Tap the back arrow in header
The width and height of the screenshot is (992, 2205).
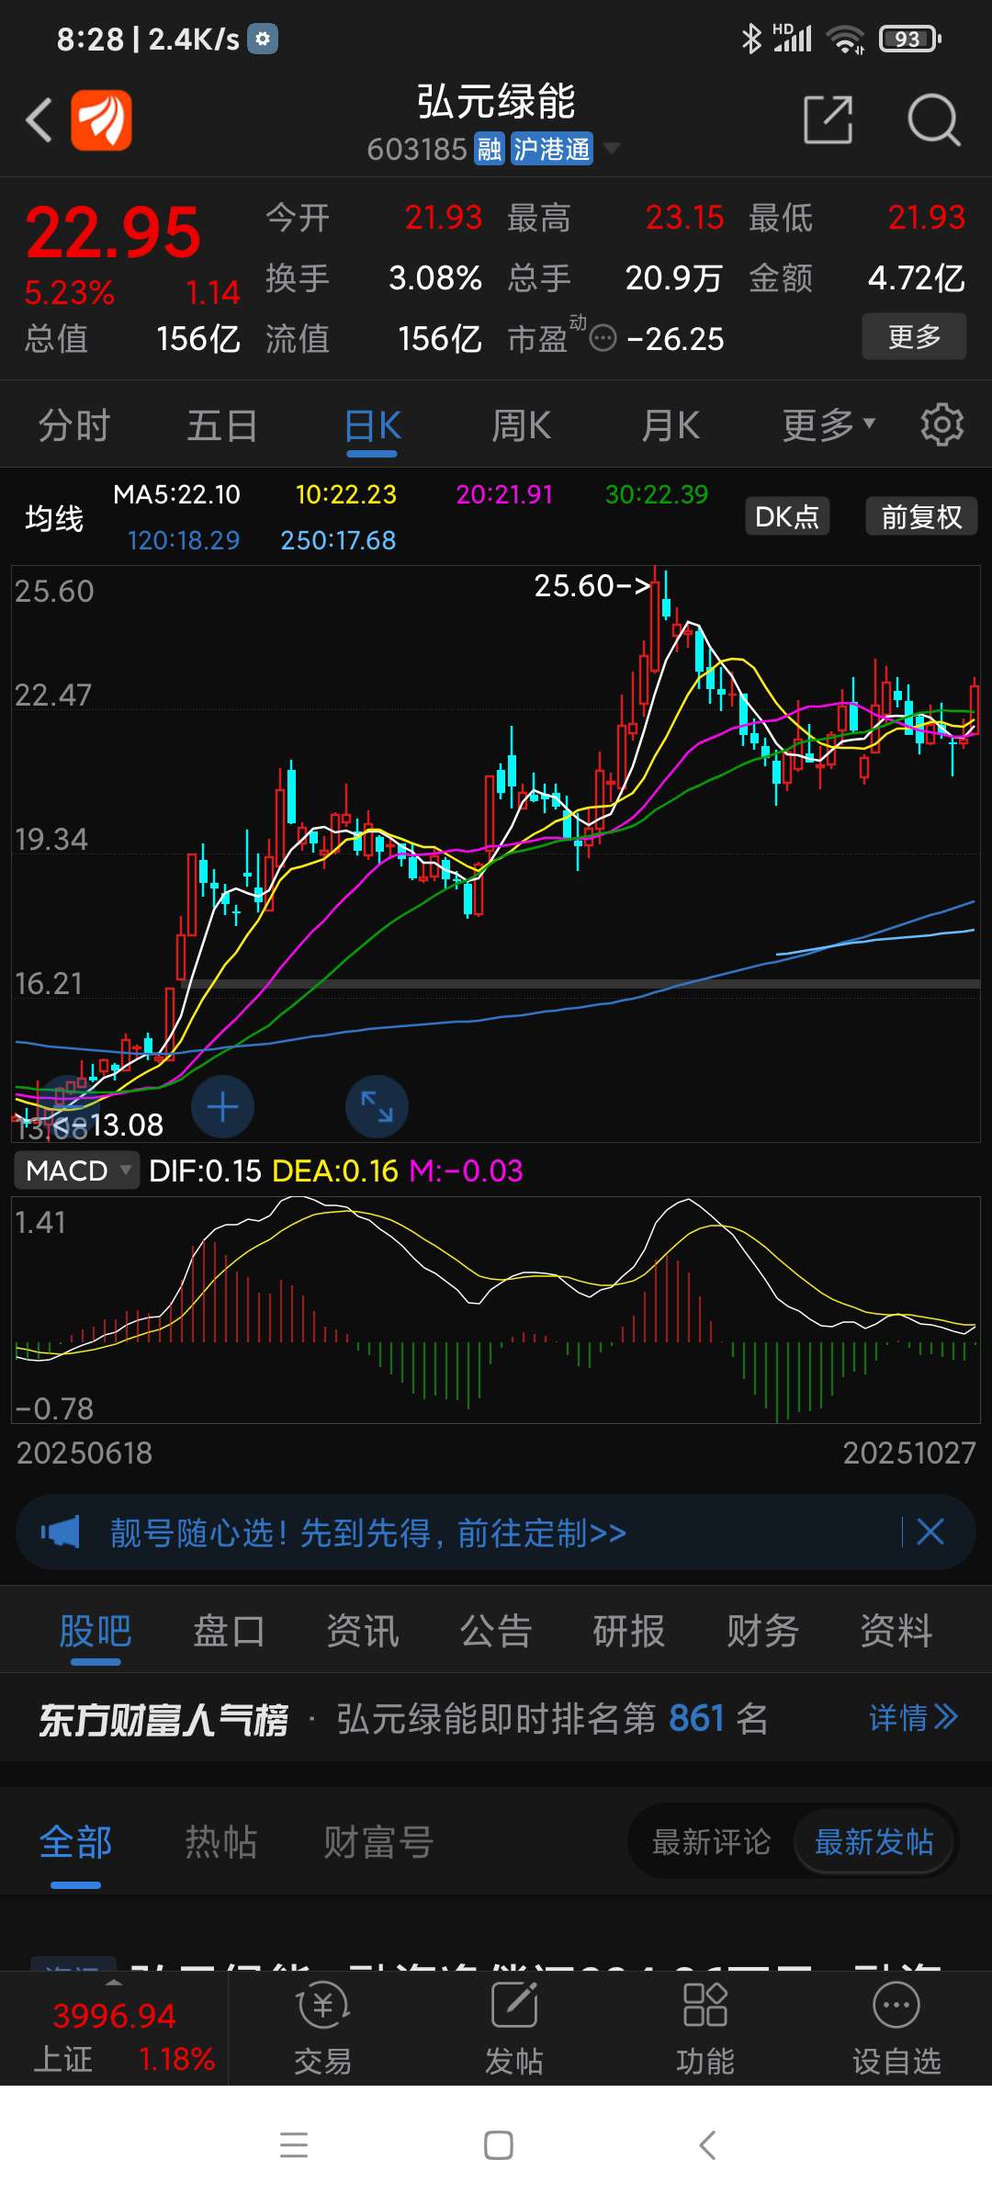pyautogui.click(x=39, y=120)
